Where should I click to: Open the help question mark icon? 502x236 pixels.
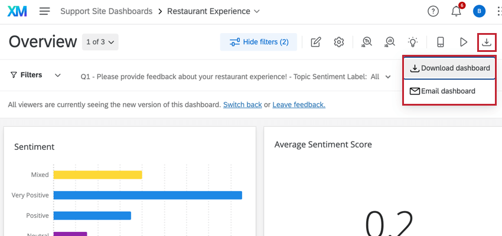[x=433, y=11]
